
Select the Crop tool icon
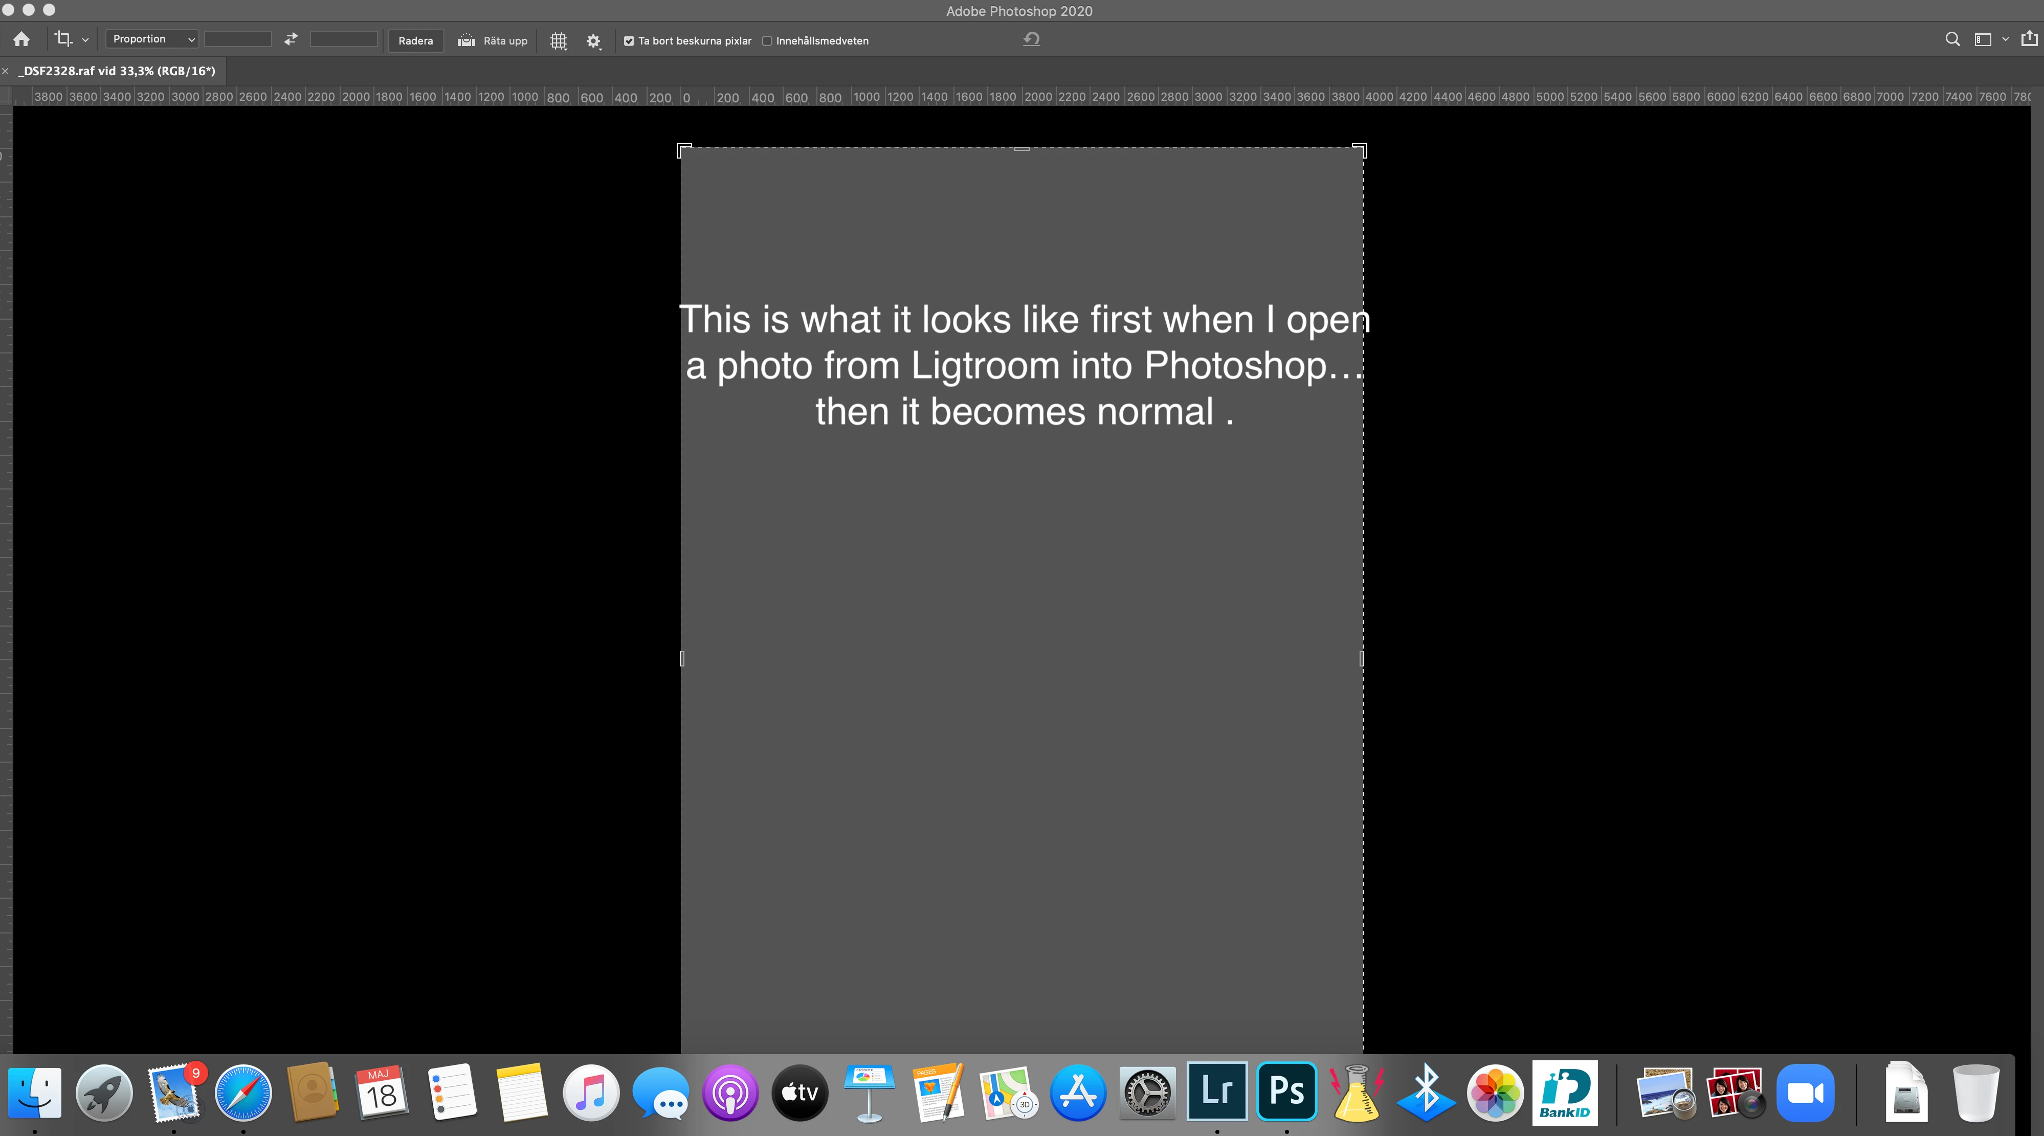click(x=63, y=39)
